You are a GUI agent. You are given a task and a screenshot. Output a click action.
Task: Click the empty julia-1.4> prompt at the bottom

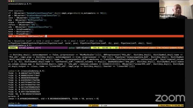pos(14,103)
